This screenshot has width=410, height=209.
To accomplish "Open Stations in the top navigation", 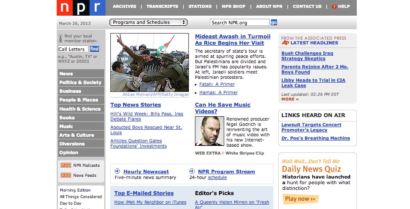I will 200,6.
